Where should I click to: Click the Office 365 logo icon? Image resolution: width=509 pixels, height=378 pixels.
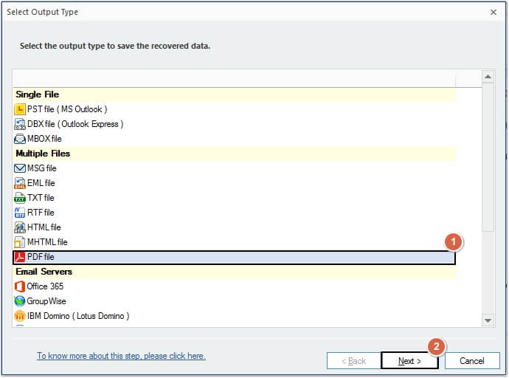click(x=20, y=286)
